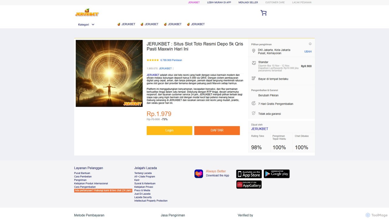Click the brand JERUKBET link beside 1.969.678
The height and width of the screenshot is (219, 389).
coord(165,68)
